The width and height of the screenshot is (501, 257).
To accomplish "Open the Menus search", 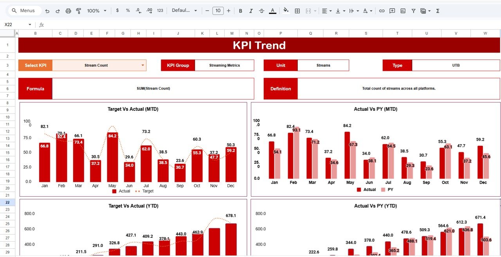I will click(24, 11).
